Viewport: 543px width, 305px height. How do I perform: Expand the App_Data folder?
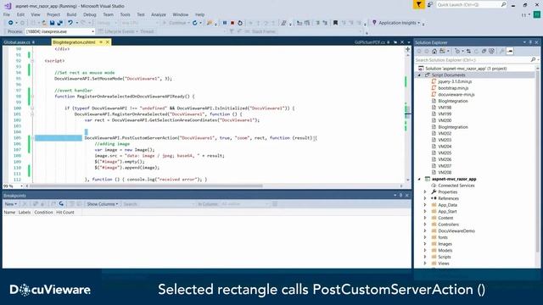(x=425, y=205)
